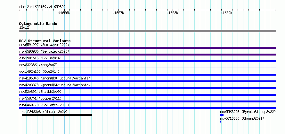Click nsv4195840 (gnomADStructuralVariants) label

tap(55, 78)
